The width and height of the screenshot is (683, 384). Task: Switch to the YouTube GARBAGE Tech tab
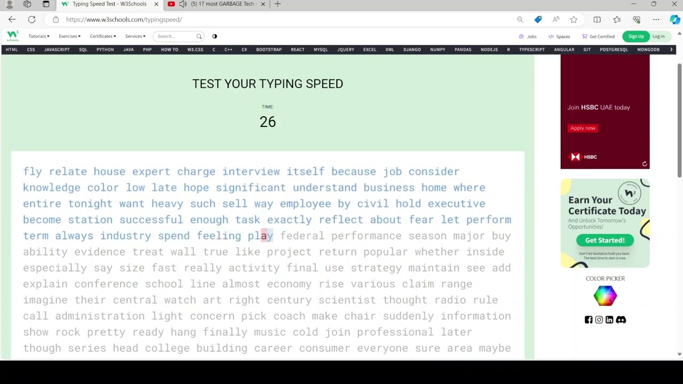(216, 4)
